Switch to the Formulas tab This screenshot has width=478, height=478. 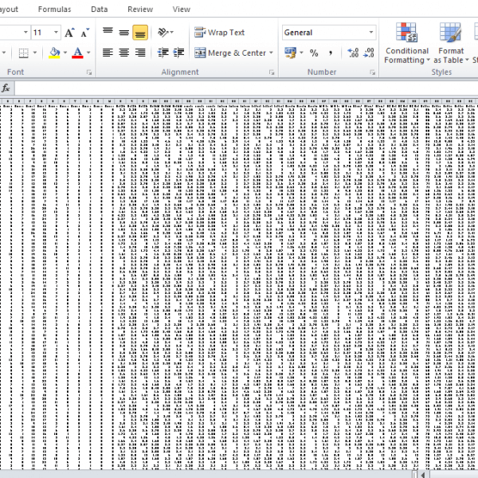[x=54, y=10]
